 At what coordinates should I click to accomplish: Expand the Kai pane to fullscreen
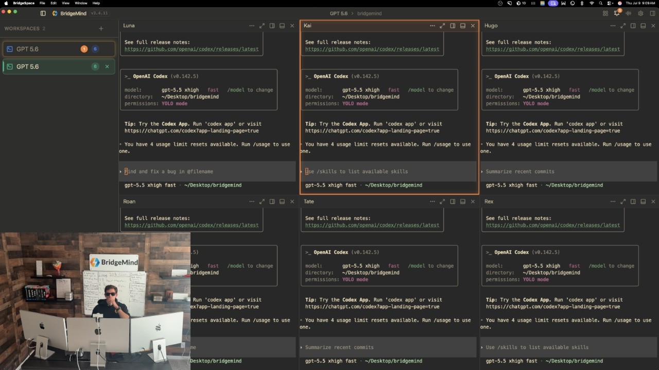tap(442, 26)
